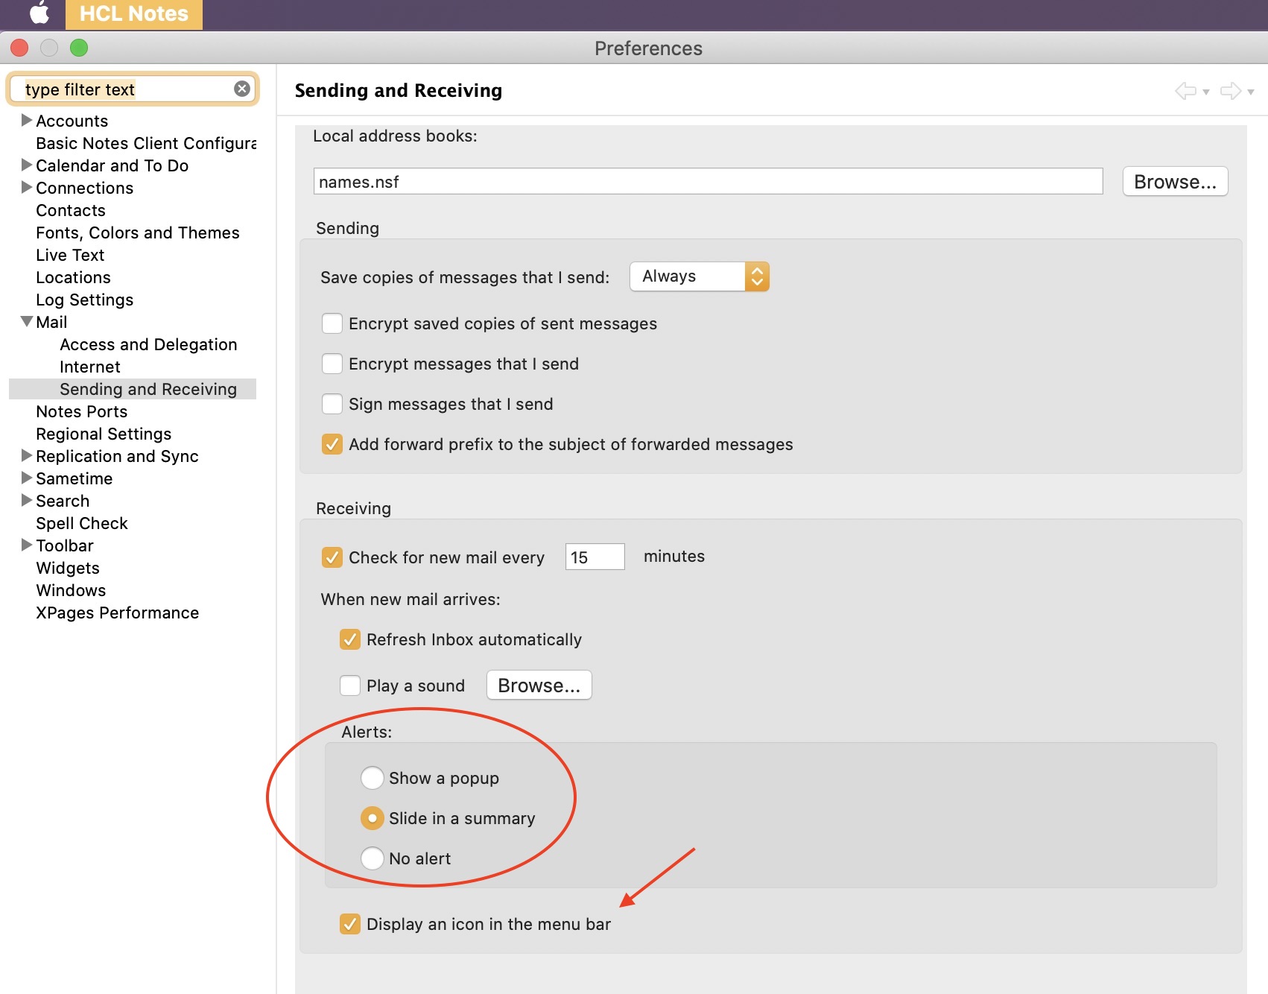This screenshot has height=994, width=1268.
Task: Expand the Replication and Sync node
Action: (x=27, y=455)
